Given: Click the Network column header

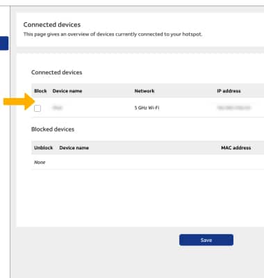Looking at the screenshot, I should coord(145,91).
